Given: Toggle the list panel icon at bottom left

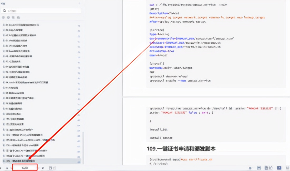Looking at the screenshot, I should 50,168.
